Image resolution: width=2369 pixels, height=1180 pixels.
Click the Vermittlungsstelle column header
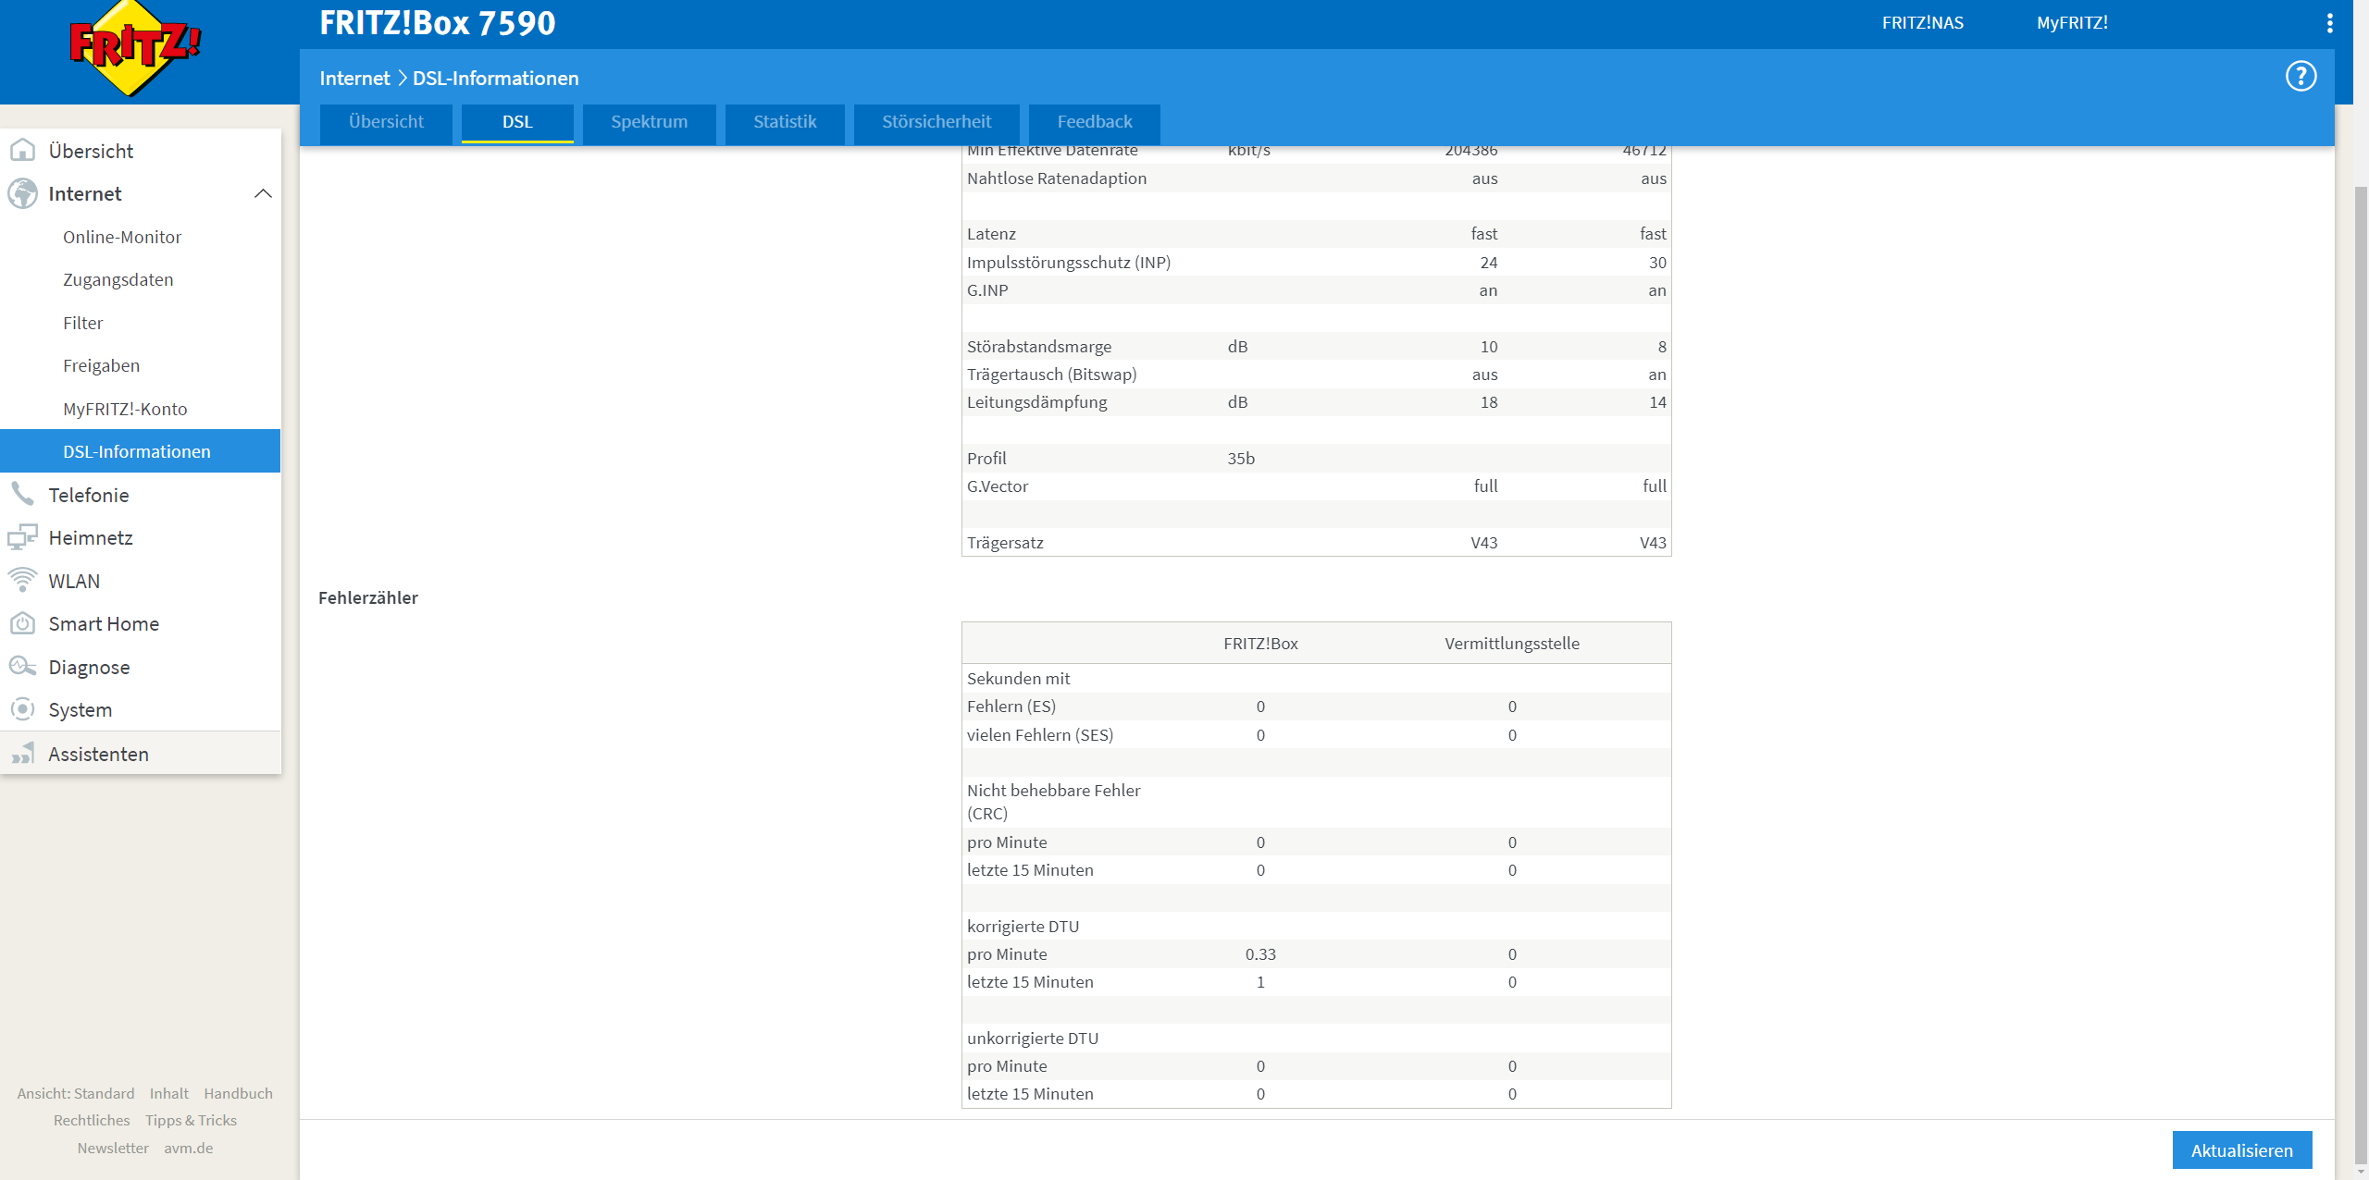(1512, 644)
